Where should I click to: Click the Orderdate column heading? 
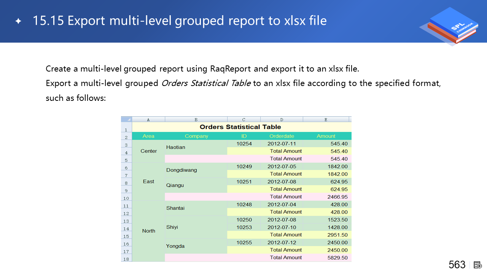(282, 136)
